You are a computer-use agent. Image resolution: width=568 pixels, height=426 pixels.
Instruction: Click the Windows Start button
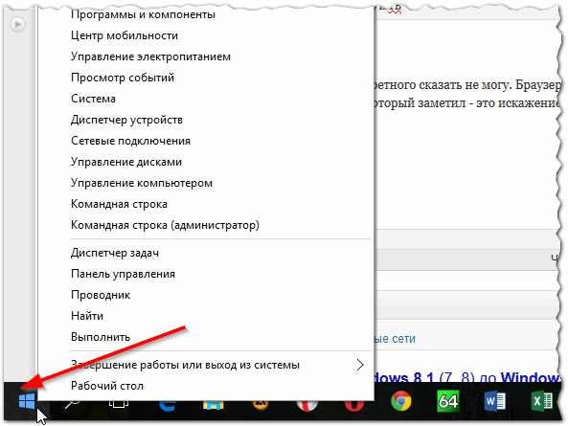click(27, 401)
